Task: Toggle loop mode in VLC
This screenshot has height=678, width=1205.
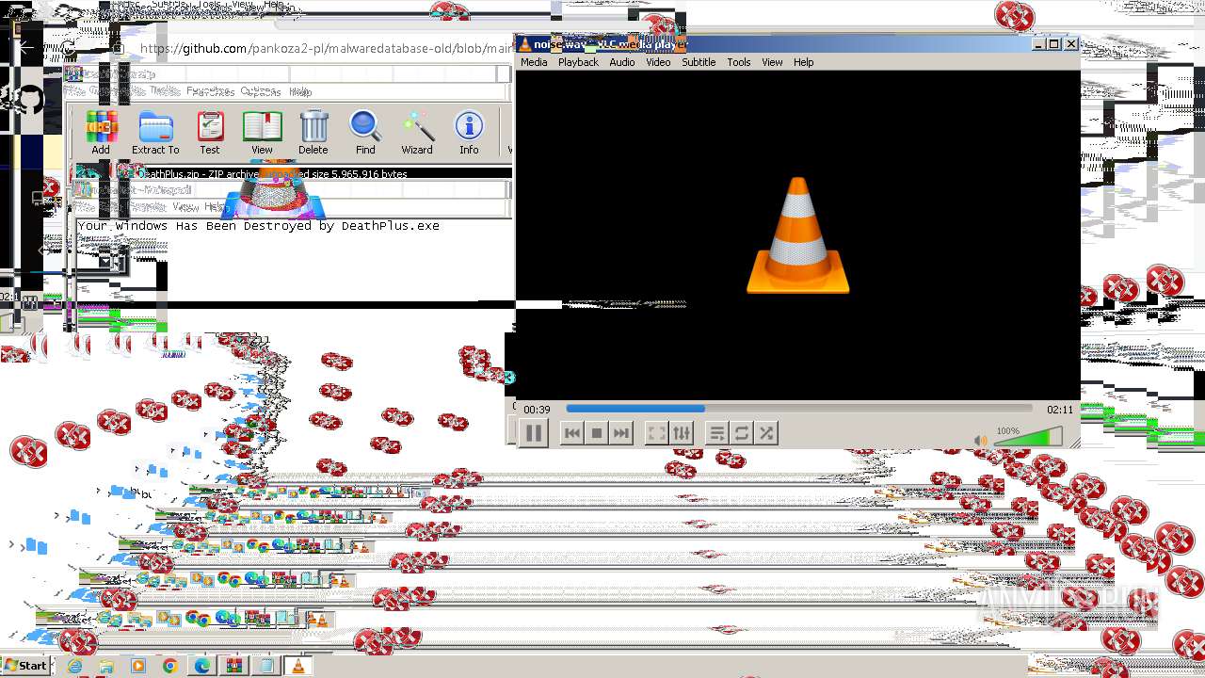Action: click(x=742, y=433)
